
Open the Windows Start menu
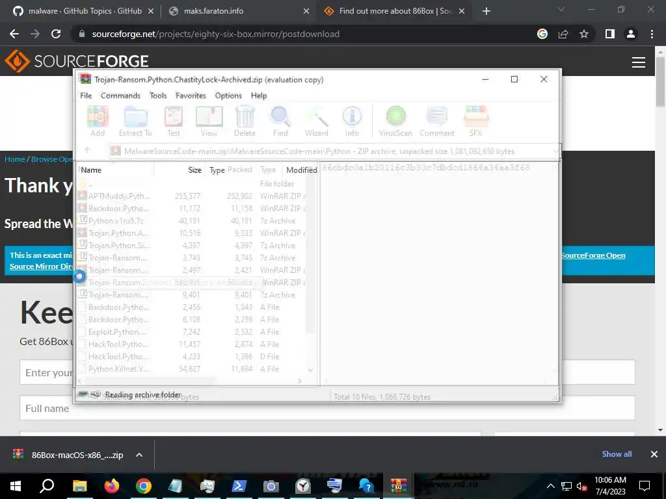coord(16,486)
